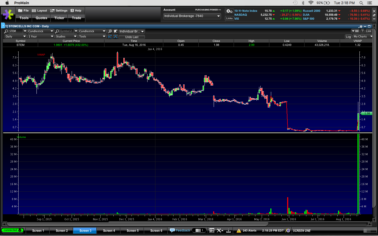378x236 pixels.
Task: Click the S&P 500 index label
Action: [x=308, y=19]
